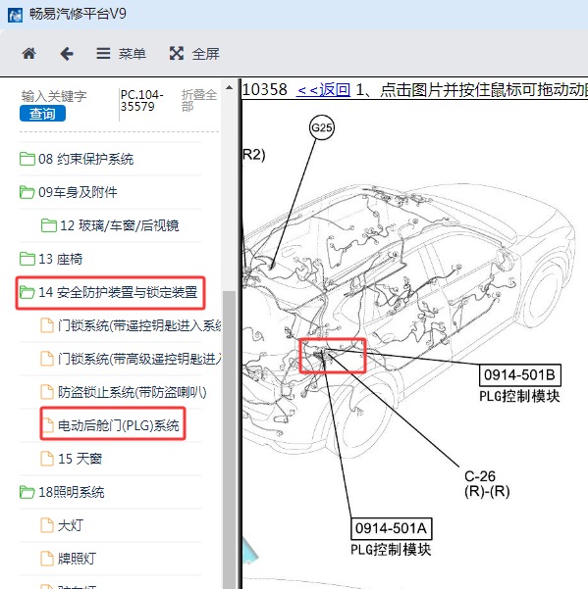The width and height of the screenshot is (588, 589).
Task: Click folder icon of 13 座椅
Action: (27, 259)
